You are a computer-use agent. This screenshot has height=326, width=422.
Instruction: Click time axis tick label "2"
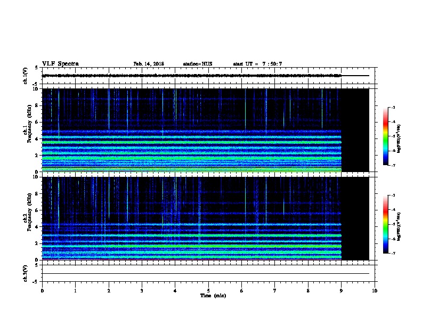[x=109, y=291]
